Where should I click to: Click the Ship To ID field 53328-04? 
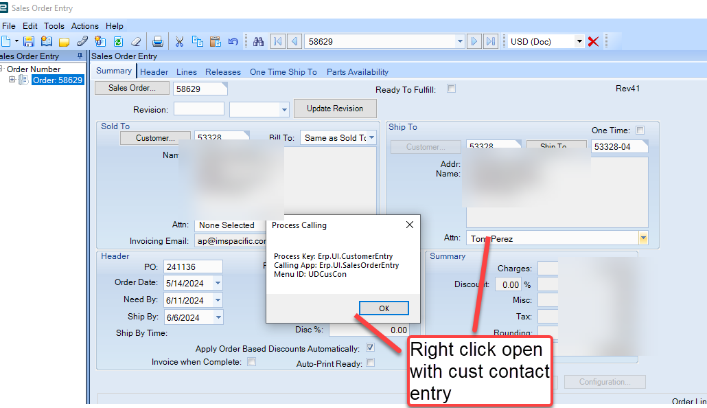click(619, 146)
